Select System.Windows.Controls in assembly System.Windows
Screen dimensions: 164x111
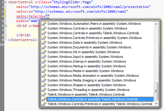pyautogui.click(x=87, y=28)
